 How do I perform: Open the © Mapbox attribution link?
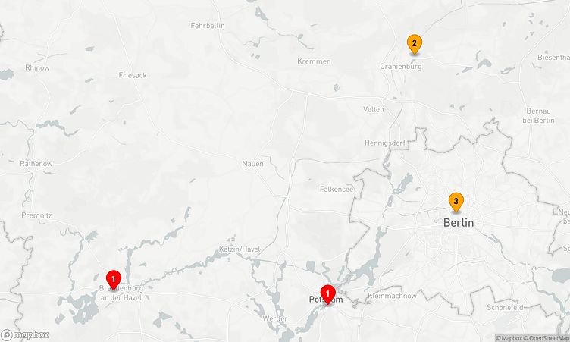click(509, 338)
